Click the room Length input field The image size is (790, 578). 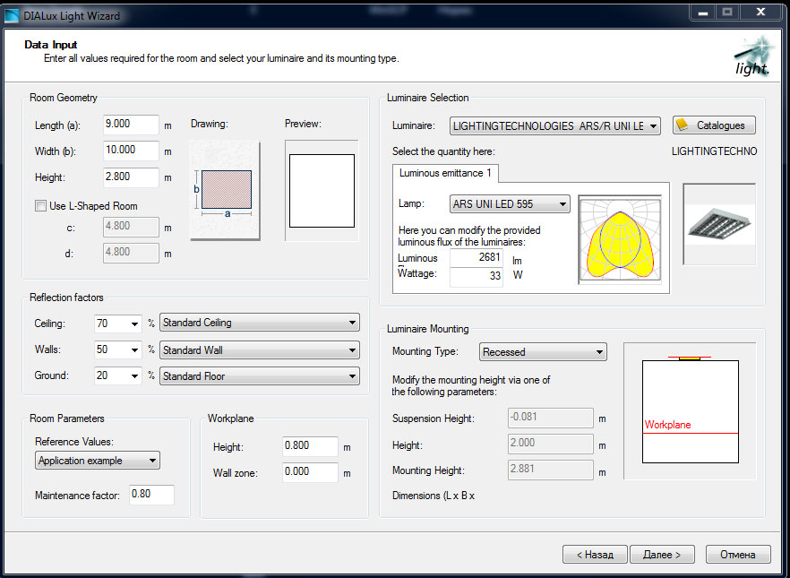click(131, 125)
